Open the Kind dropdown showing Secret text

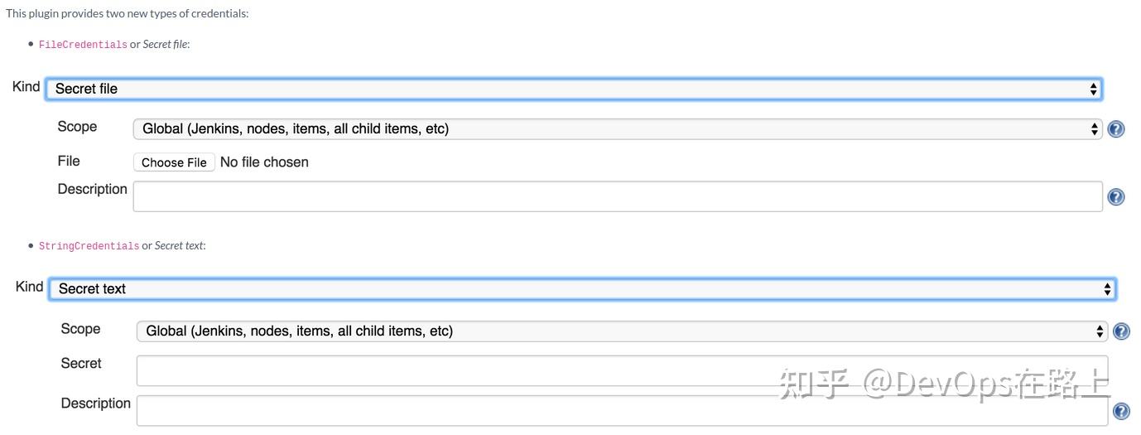click(x=582, y=289)
